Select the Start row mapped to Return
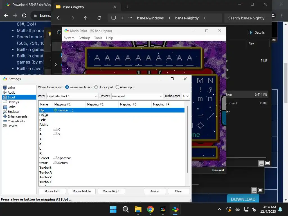288x216 pixels. 111,163
